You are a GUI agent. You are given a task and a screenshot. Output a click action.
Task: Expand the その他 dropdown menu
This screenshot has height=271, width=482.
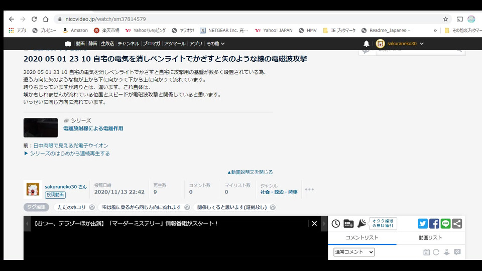click(x=215, y=44)
